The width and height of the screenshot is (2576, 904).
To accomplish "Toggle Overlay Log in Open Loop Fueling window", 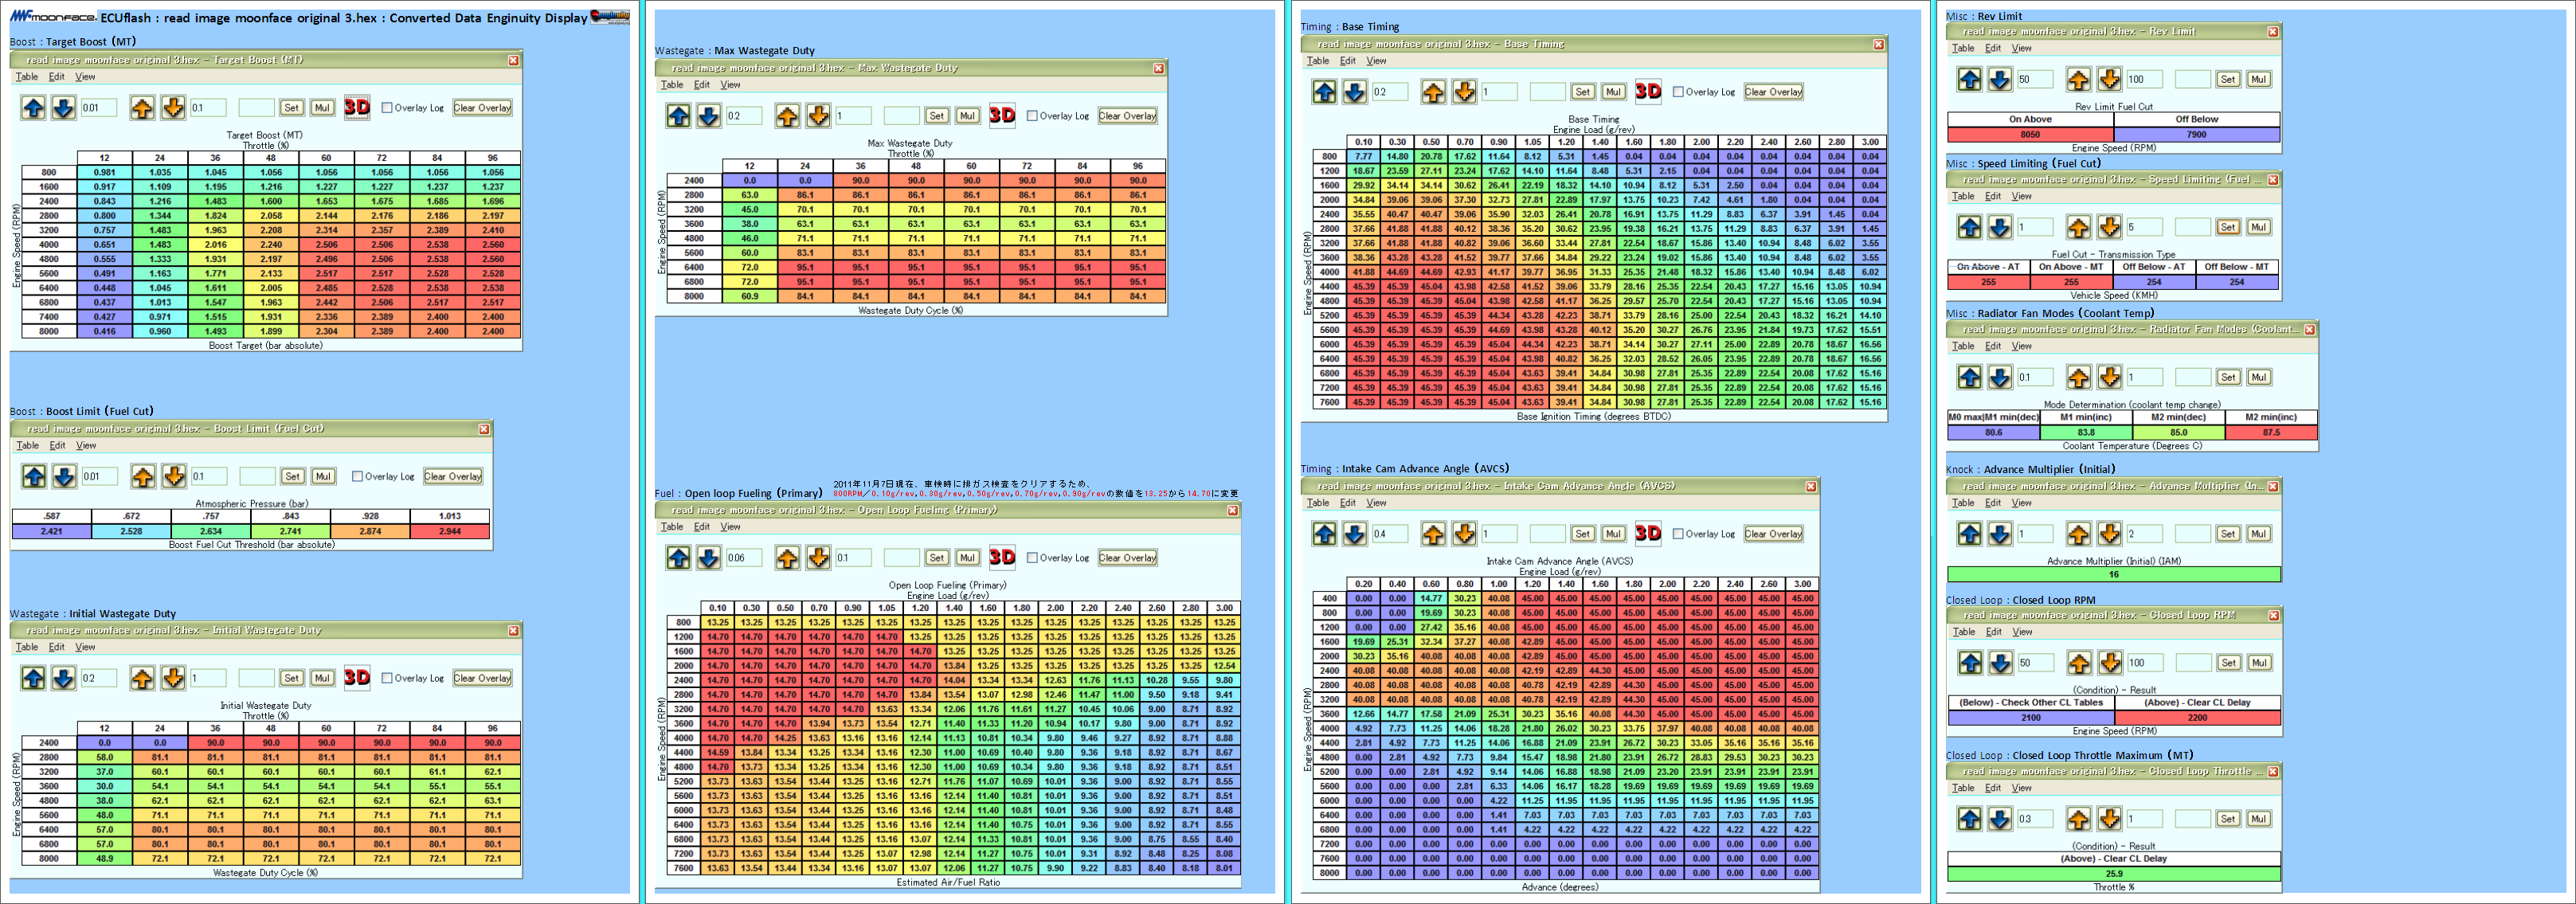I will click(1032, 558).
